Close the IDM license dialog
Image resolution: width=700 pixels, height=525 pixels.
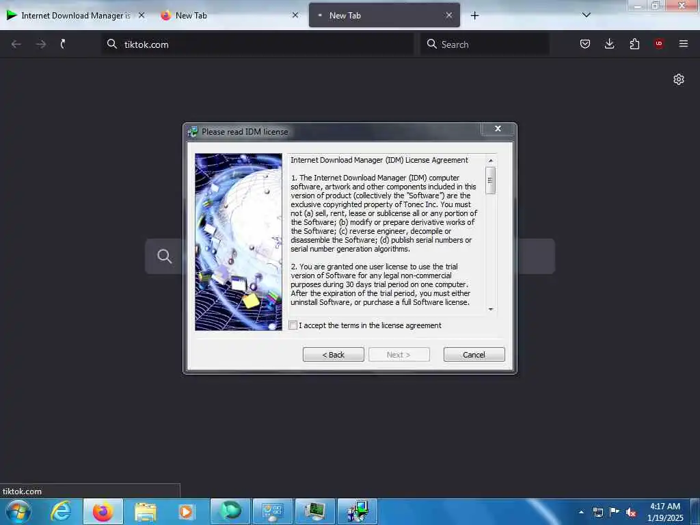pos(498,129)
